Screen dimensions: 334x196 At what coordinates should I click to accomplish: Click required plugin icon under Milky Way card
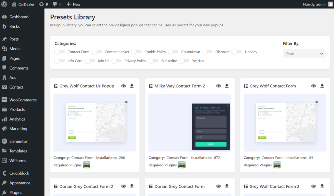pos(182,165)
